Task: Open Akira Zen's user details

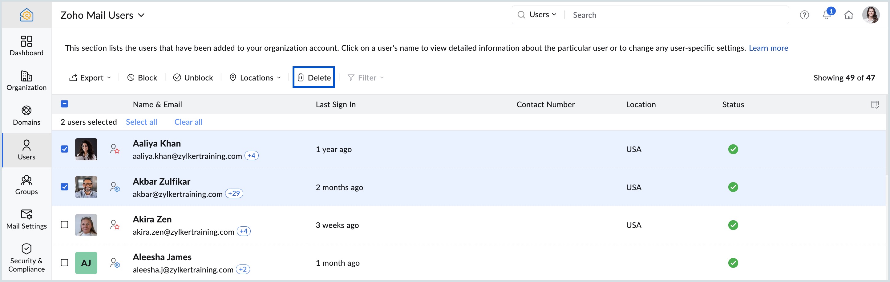Action: click(152, 219)
